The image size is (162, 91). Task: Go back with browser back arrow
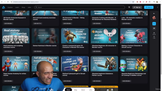point(2,2)
